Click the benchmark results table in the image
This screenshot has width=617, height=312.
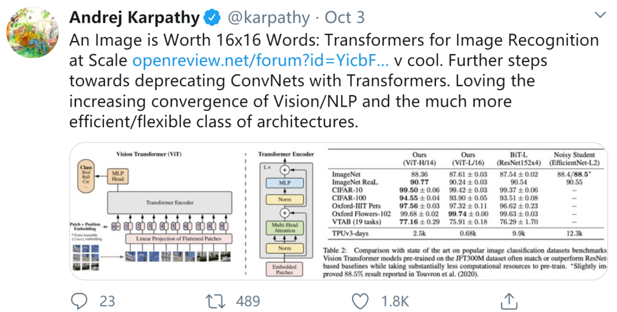coord(466,194)
